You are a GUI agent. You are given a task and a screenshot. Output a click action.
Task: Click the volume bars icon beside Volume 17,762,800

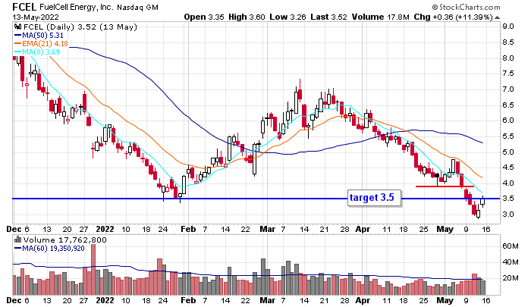(x=17, y=240)
